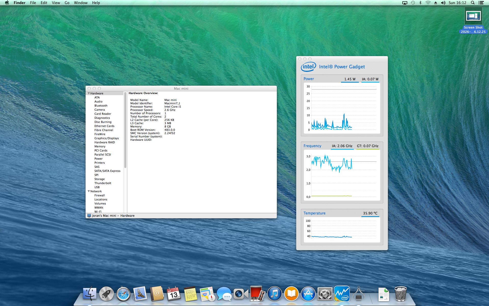Open Calendar icon showing 13
The image size is (489, 306).
[x=174, y=294]
